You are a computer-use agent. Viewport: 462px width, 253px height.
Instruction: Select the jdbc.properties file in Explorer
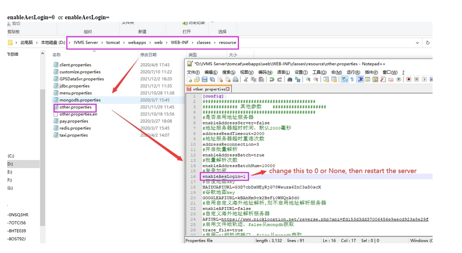click(x=74, y=86)
